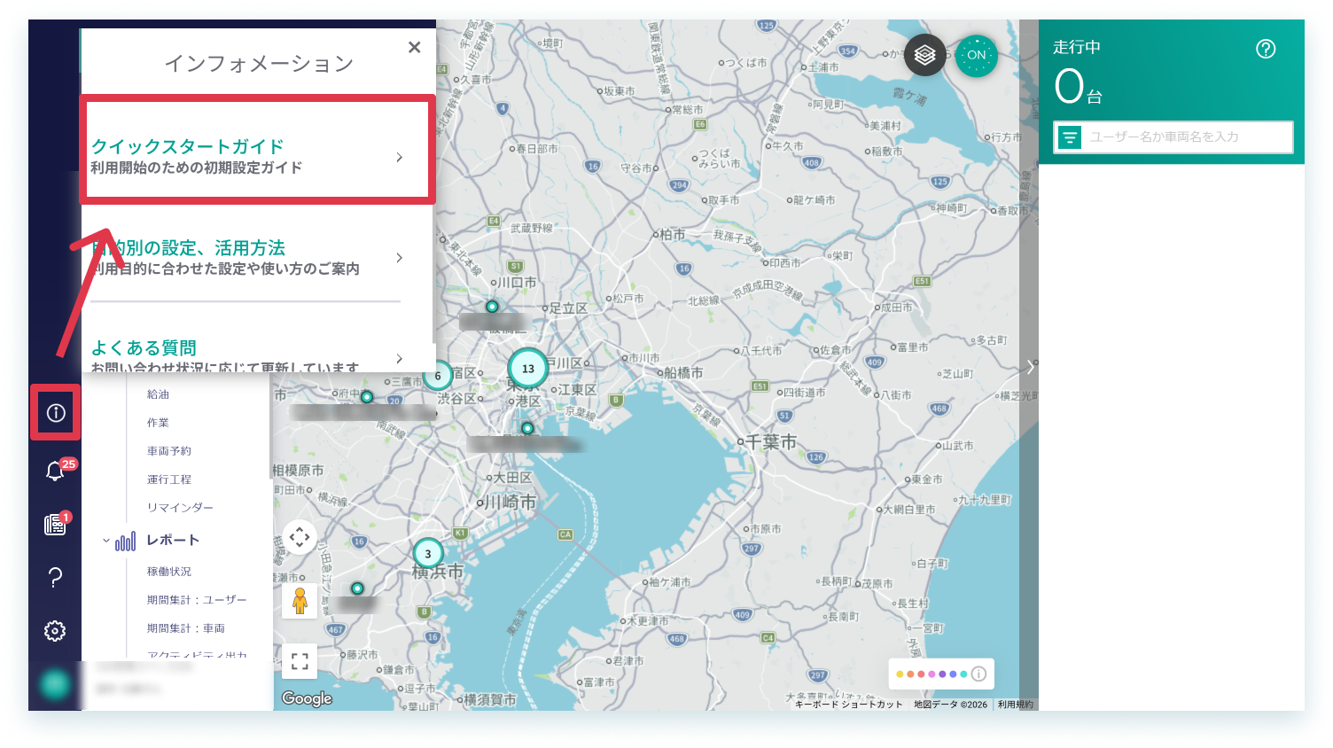Open the Google logo link on the map
The image size is (1333, 748).
307,698
